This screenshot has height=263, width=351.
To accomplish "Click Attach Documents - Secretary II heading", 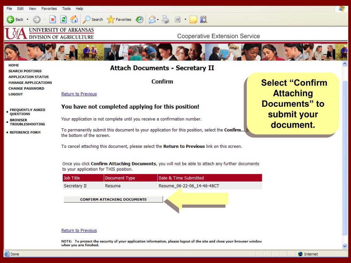I will coord(162,68).
